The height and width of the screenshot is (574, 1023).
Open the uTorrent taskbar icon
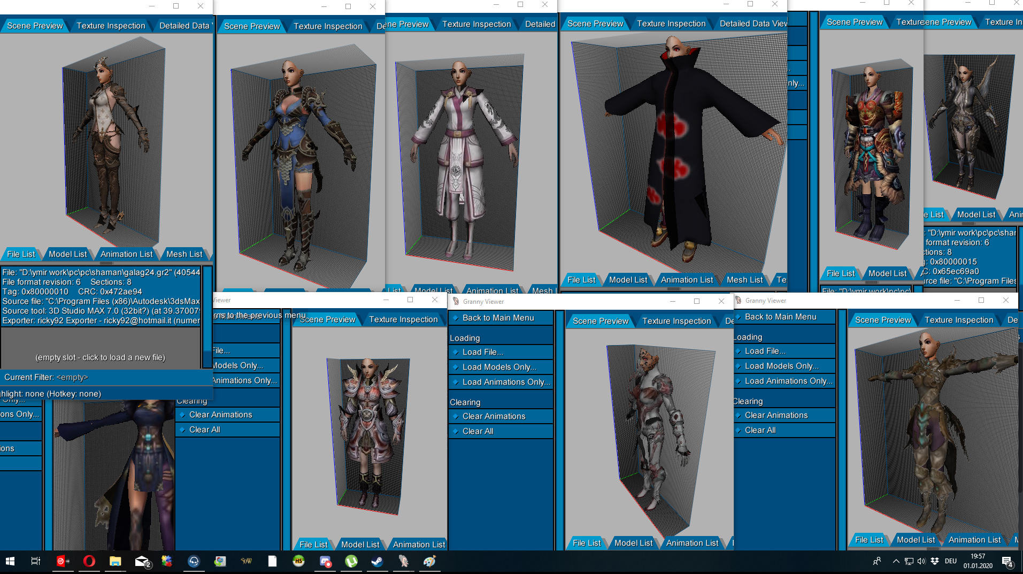351,561
